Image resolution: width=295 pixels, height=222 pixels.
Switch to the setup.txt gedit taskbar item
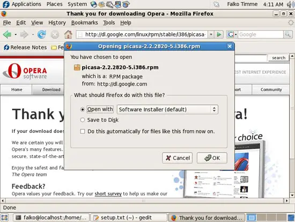coord(129,218)
